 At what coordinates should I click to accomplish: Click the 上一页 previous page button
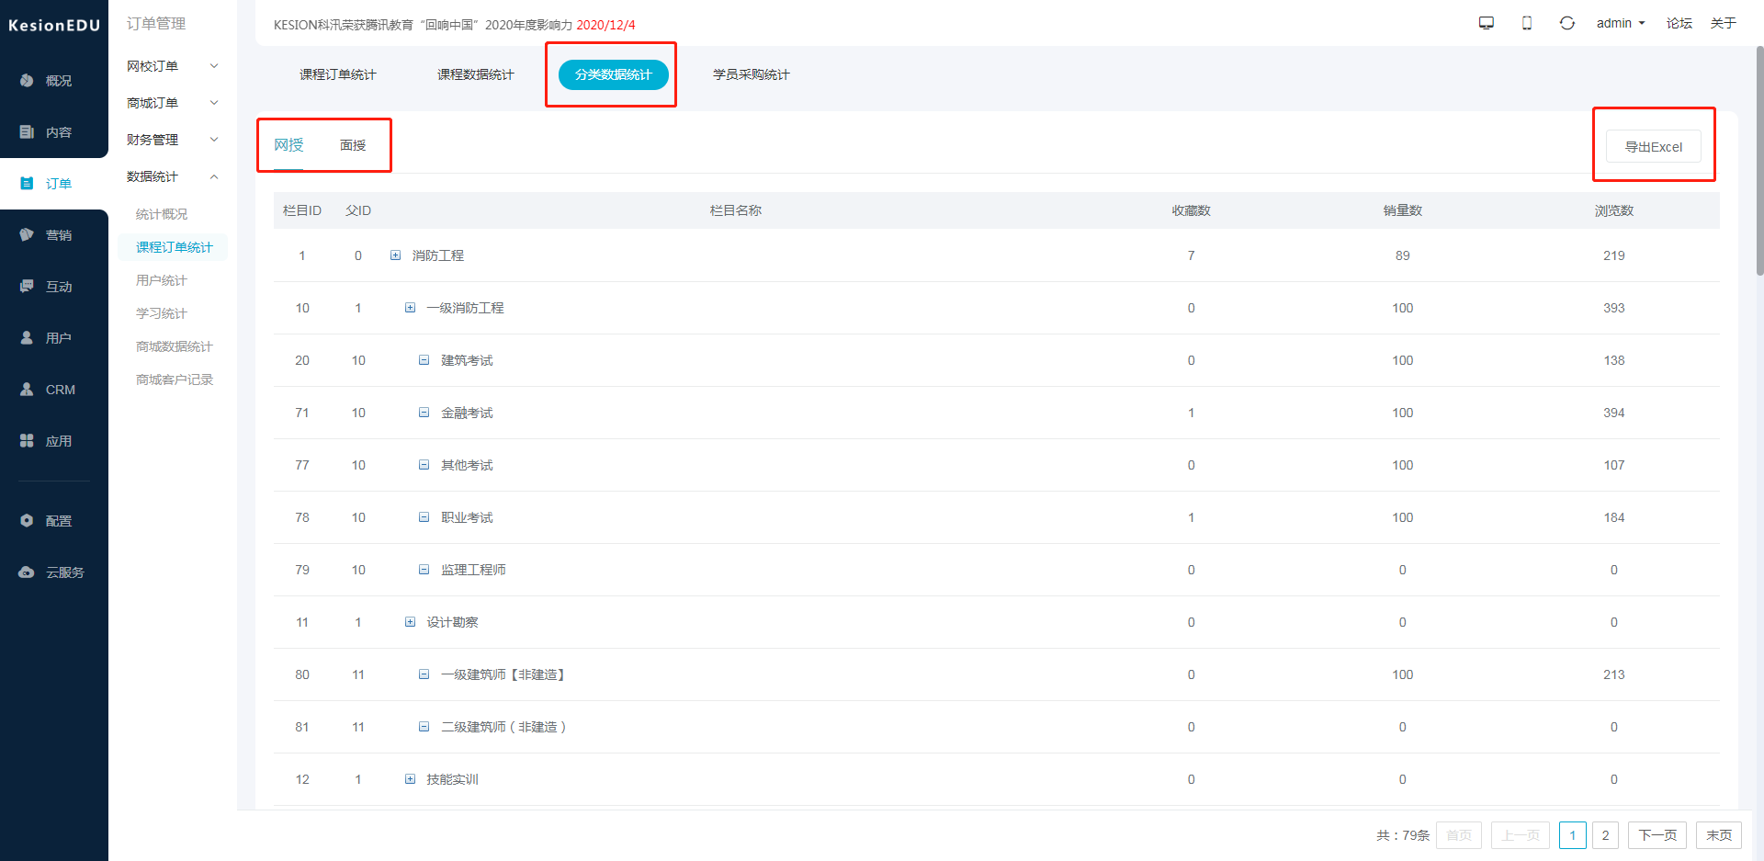coord(1521,835)
